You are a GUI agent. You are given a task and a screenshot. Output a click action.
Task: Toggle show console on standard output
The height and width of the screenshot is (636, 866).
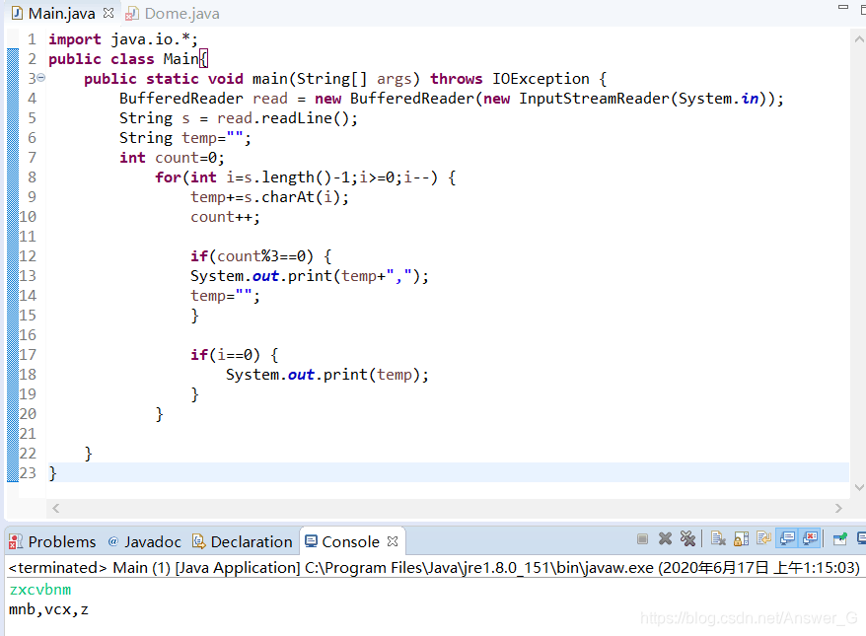tap(787, 538)
